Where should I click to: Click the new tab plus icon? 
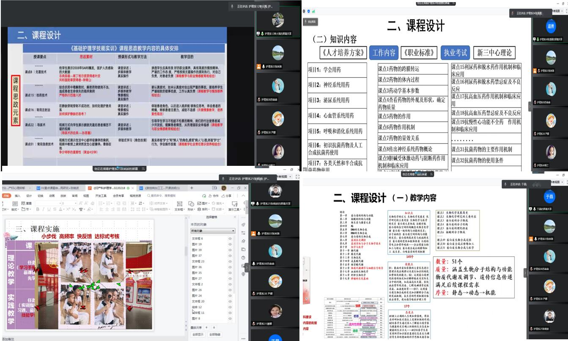coord(192,188)
